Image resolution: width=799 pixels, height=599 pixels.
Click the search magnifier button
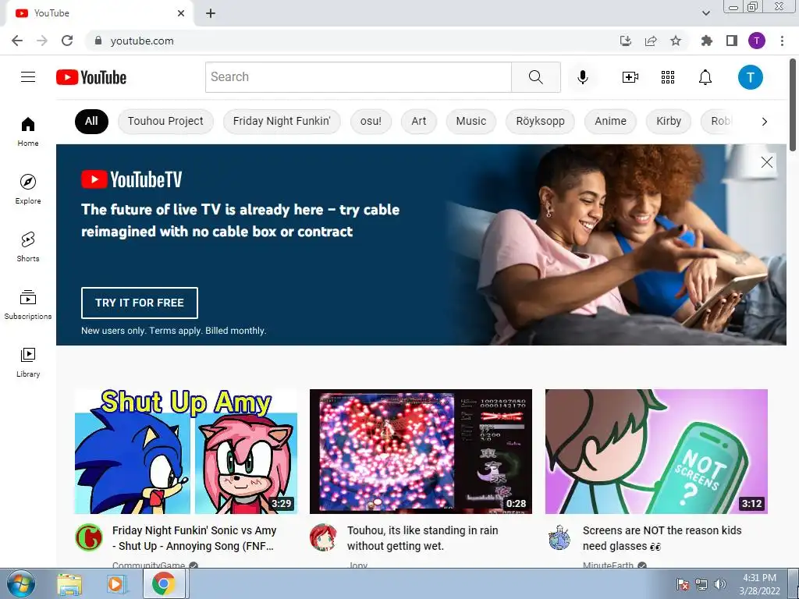point(535,77)
